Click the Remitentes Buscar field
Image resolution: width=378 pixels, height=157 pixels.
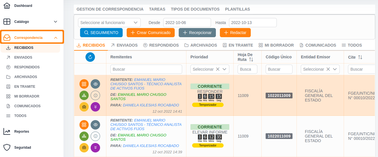[x=146, y=69]
